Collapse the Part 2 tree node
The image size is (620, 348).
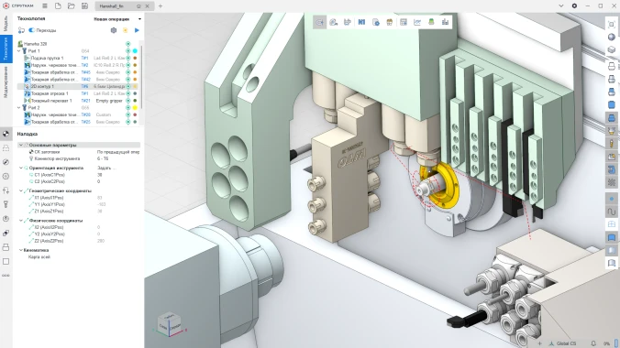pyautogui.click(x=19, y=107)
